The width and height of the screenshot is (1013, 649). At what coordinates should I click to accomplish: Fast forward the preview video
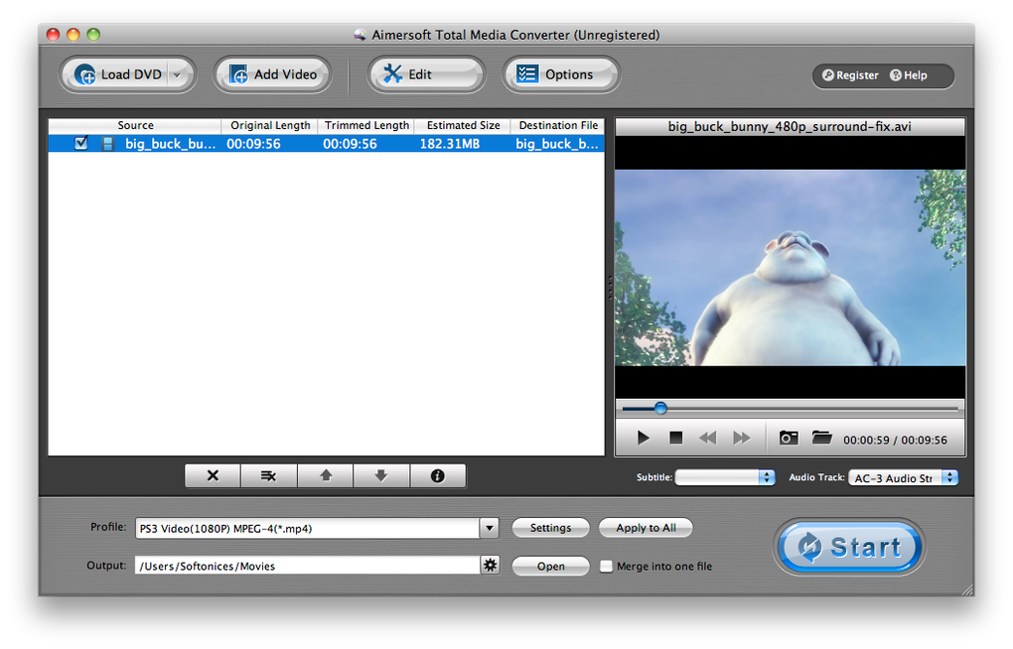[742, 438]
